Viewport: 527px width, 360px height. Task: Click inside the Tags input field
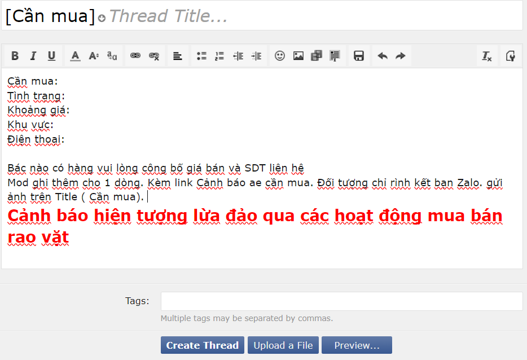[x=341, y=301]
